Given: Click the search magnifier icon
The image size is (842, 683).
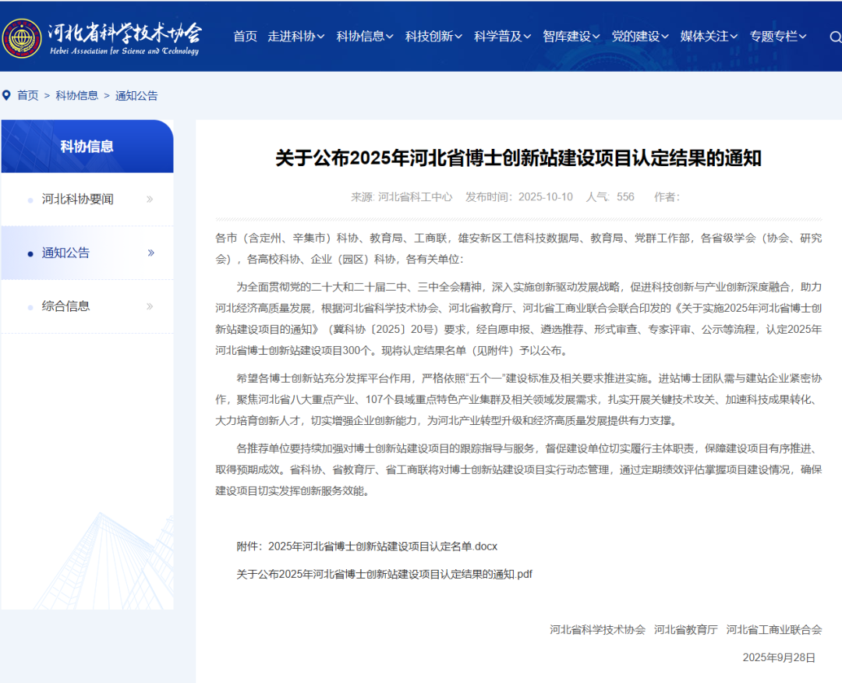Looking at the screenshot, I should pyautogui.click(x=835, y=37).
